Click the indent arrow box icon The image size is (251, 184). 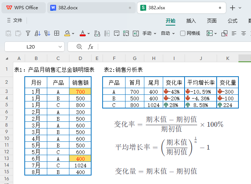point(136,33)
